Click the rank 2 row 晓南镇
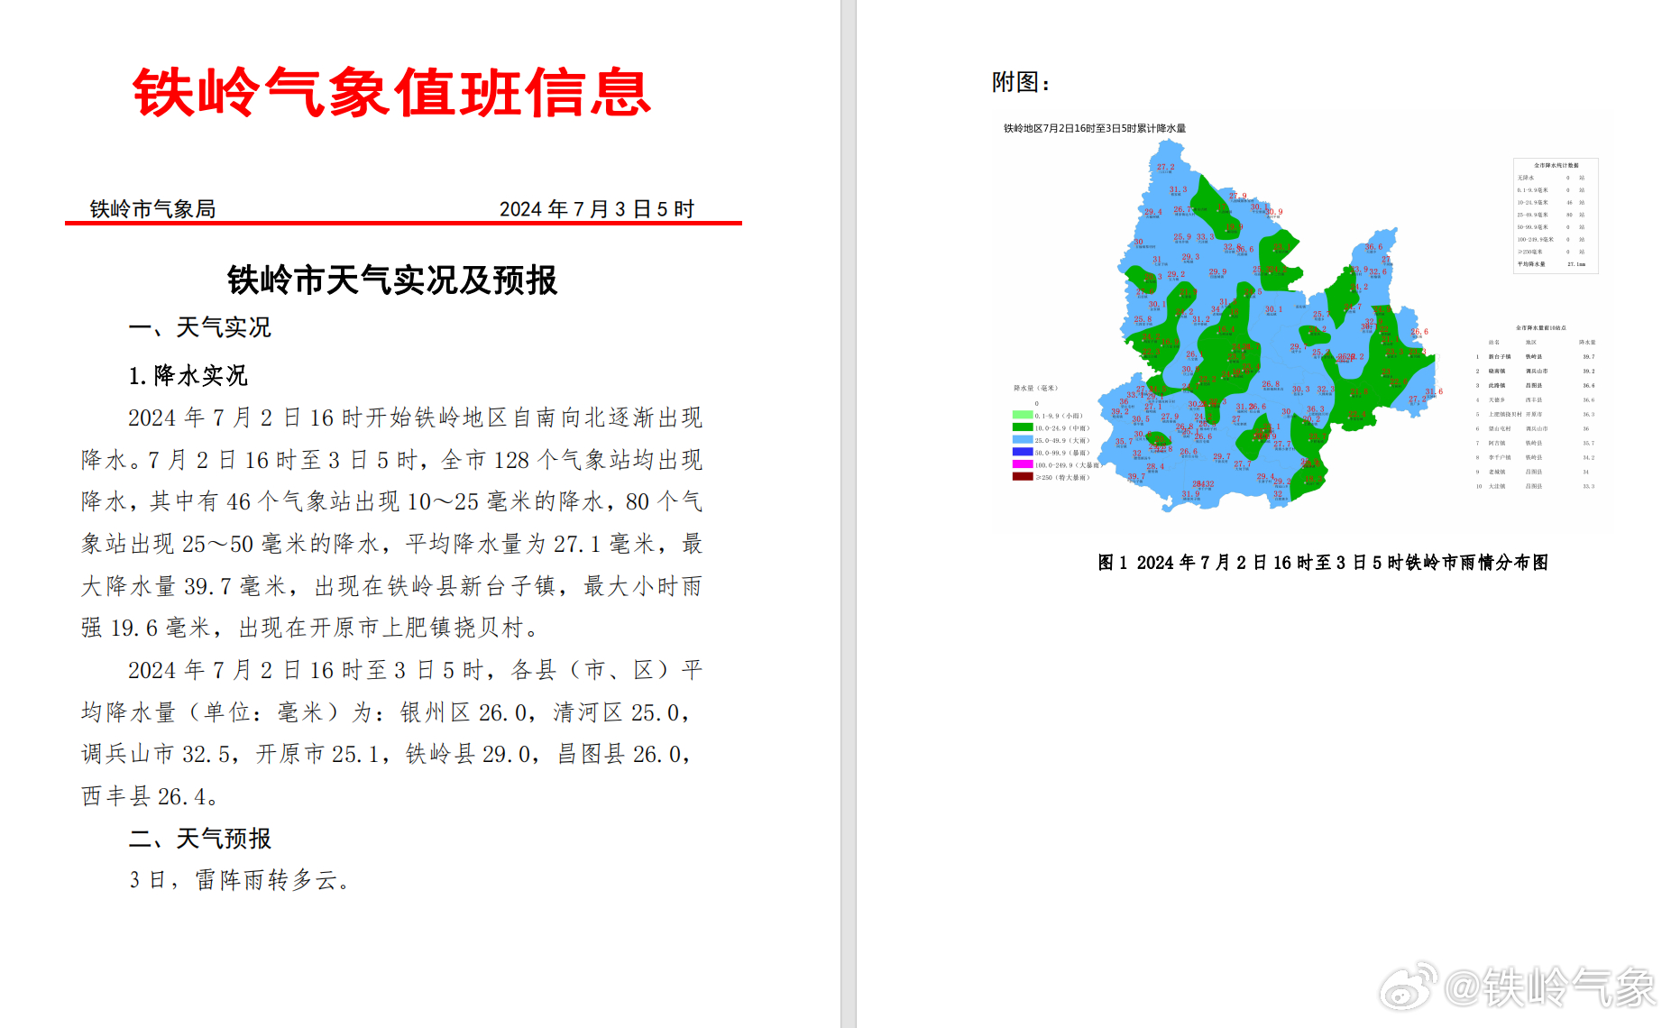The height and width of the screenshot is (1028, 1671). [x=1535, y=372]
